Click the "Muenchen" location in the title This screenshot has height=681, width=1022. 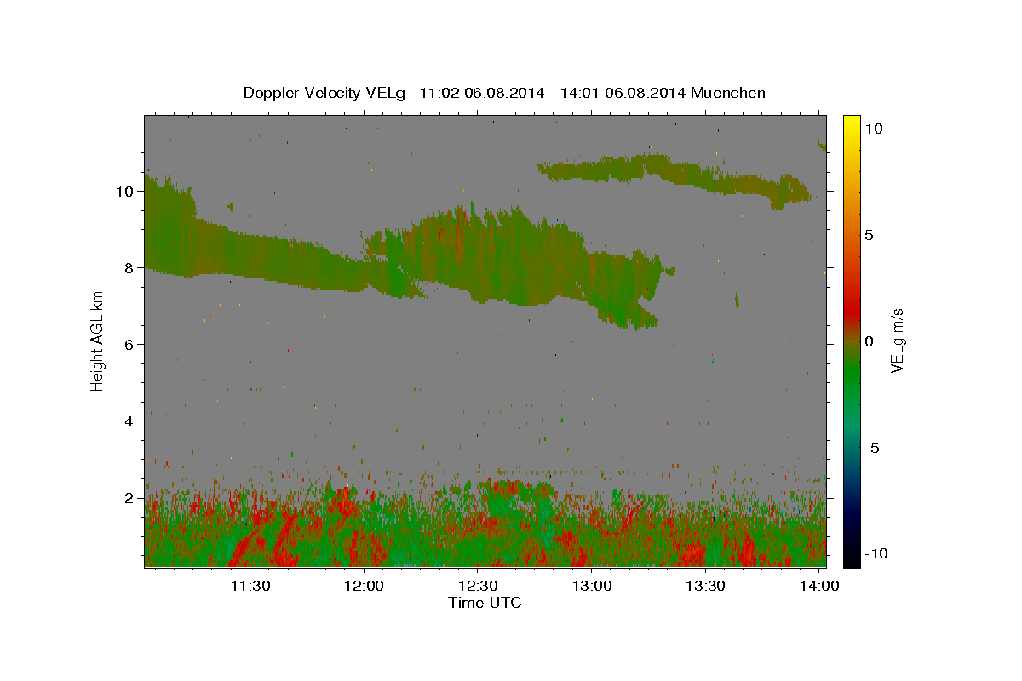point(729,93)
